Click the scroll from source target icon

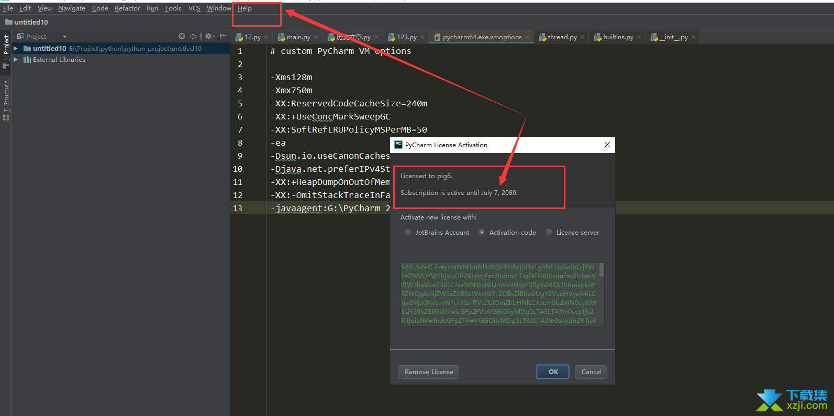[182, 36]
